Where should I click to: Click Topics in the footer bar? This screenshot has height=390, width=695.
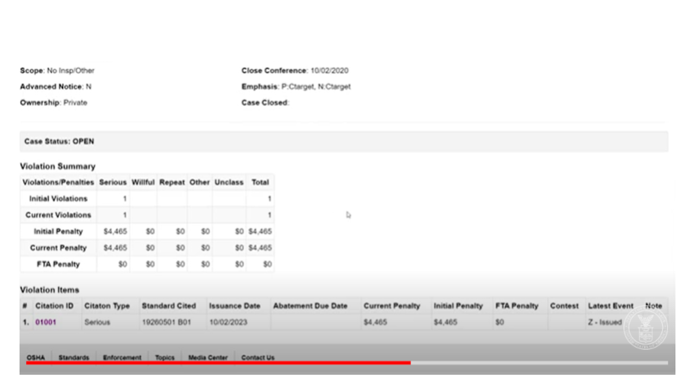[165, 357]
